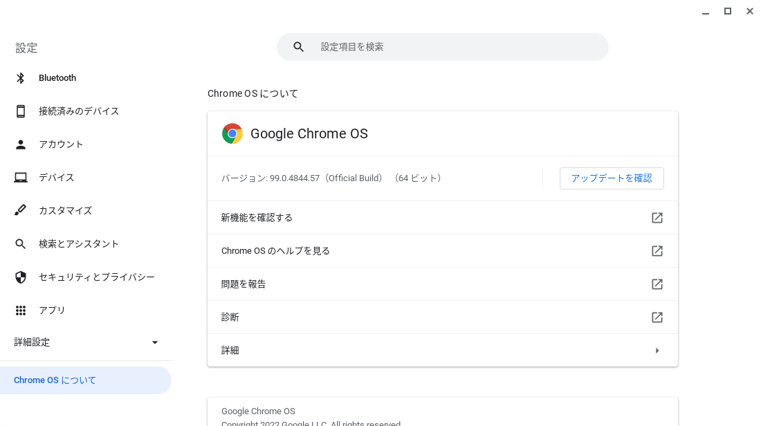Click the 詳細 row label
This screenshot has width=761, height=426.
pos(230,351)
